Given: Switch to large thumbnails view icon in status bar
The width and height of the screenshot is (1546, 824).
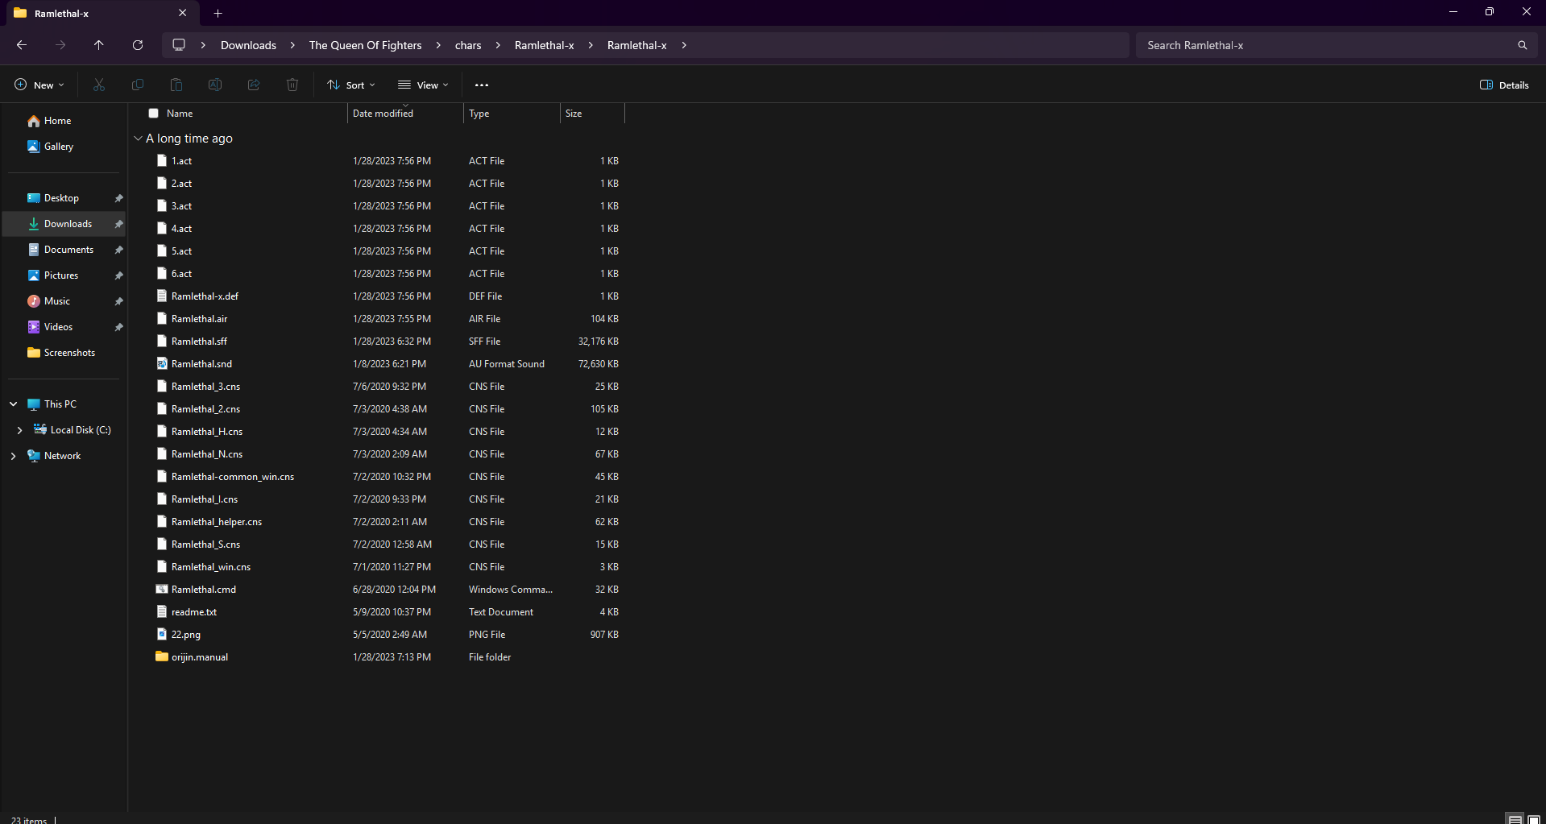Looking at the screenshot, I should tap(1534, 819).
